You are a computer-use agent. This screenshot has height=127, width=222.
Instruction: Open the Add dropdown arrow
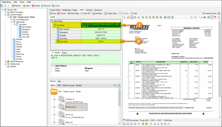point(31,6)
